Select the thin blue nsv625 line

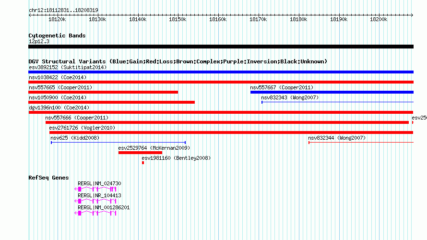click(119, 143)
